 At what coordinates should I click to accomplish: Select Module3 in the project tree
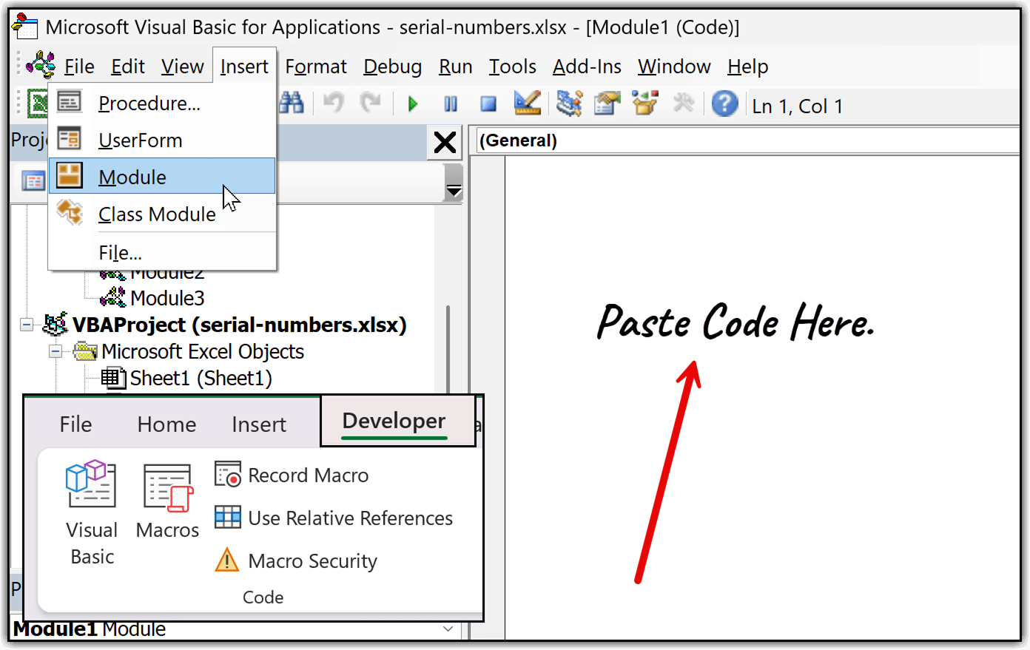click(x=166, y=298)
